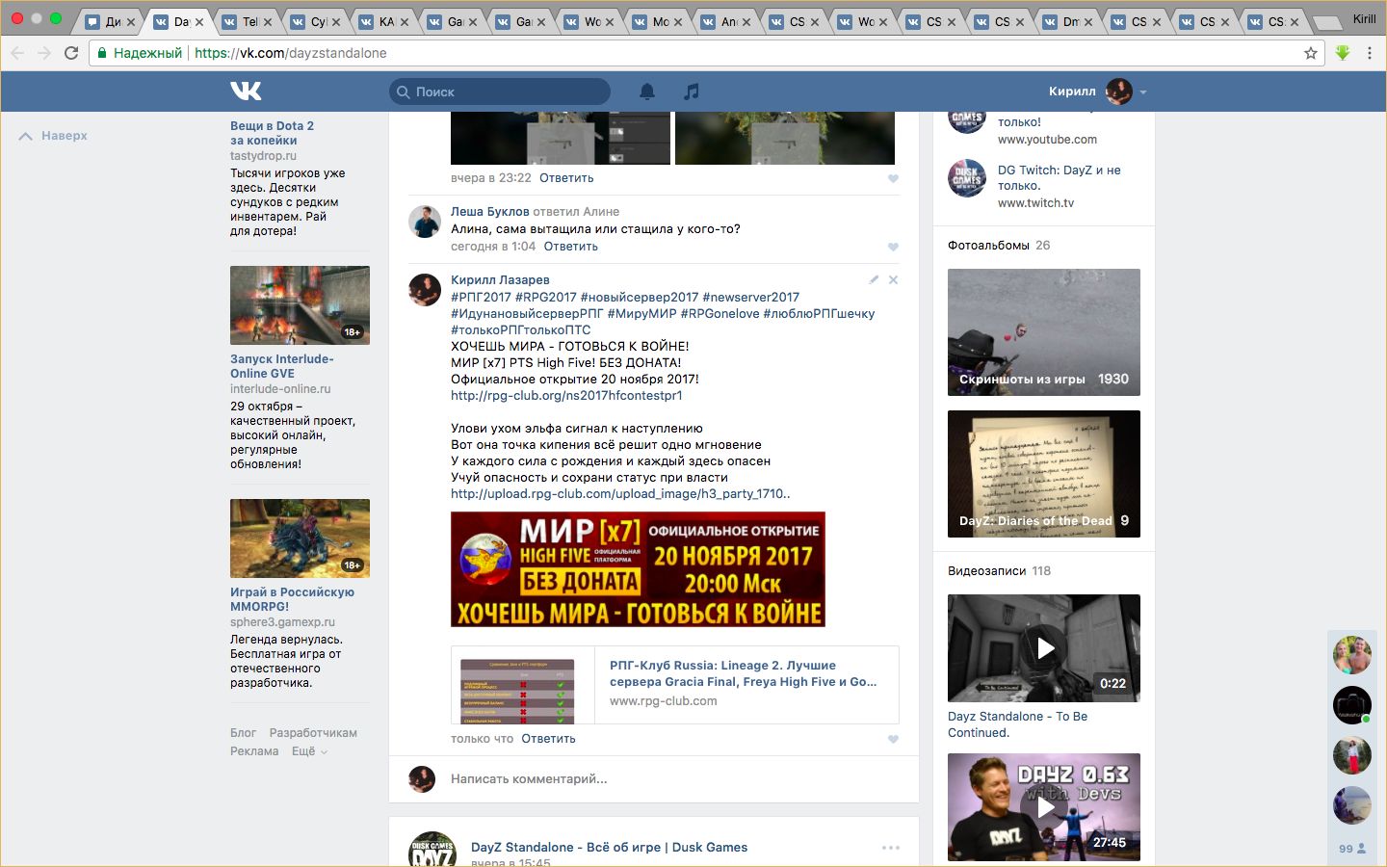Open friends online counter 99
Viewport: 1387px width, 867px height.
click(x=1352, y=849)
